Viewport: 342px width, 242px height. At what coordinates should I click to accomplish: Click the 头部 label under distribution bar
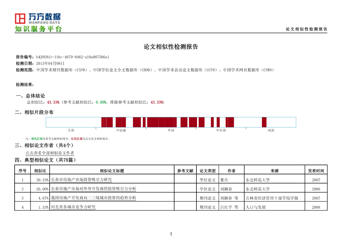point(71,130)
